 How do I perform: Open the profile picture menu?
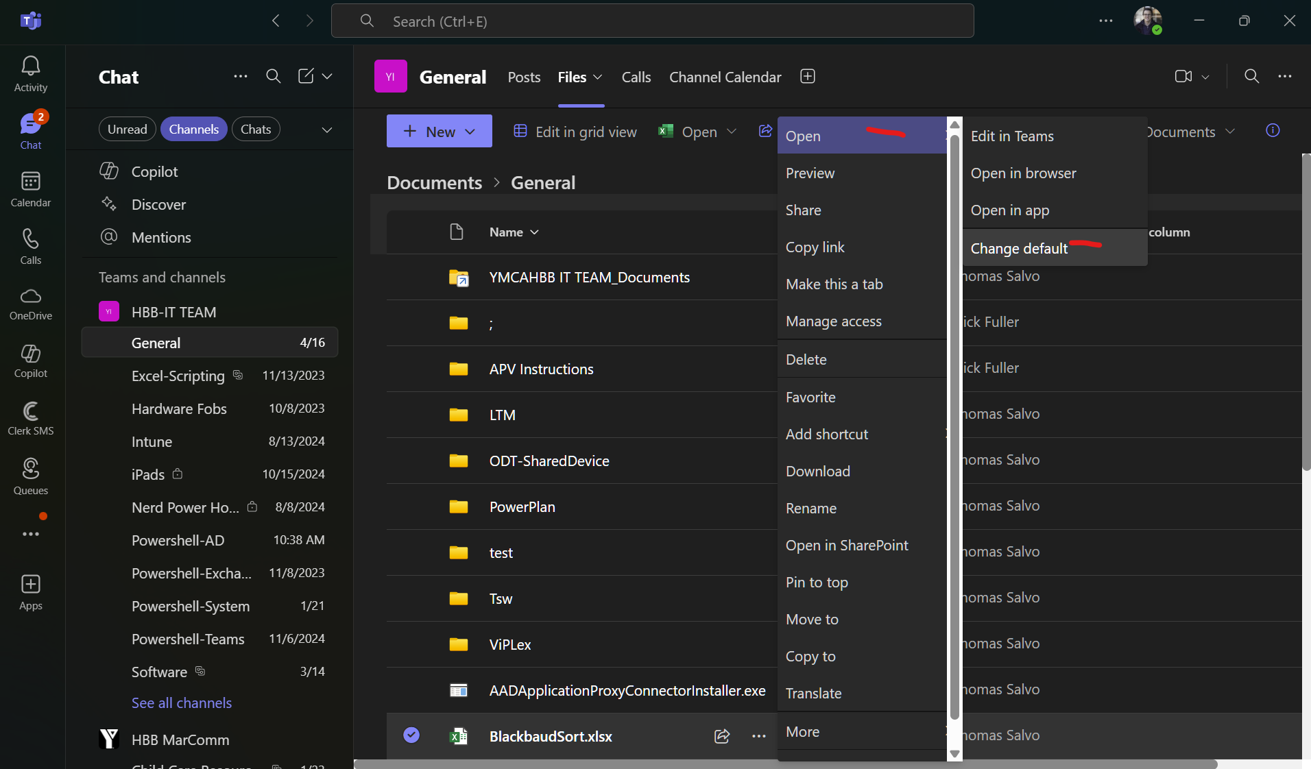coord(1148,21)
